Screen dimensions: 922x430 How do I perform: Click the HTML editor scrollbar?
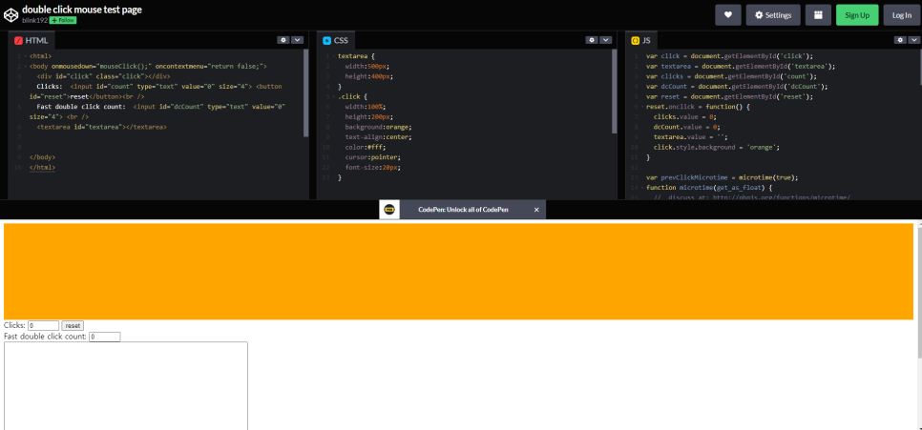[305, 92]
